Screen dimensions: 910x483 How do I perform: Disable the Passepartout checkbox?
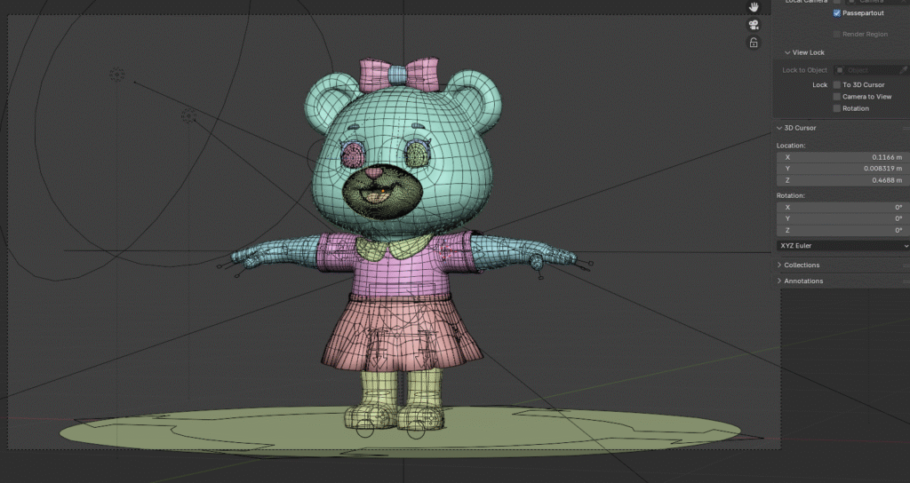[837, 13]
